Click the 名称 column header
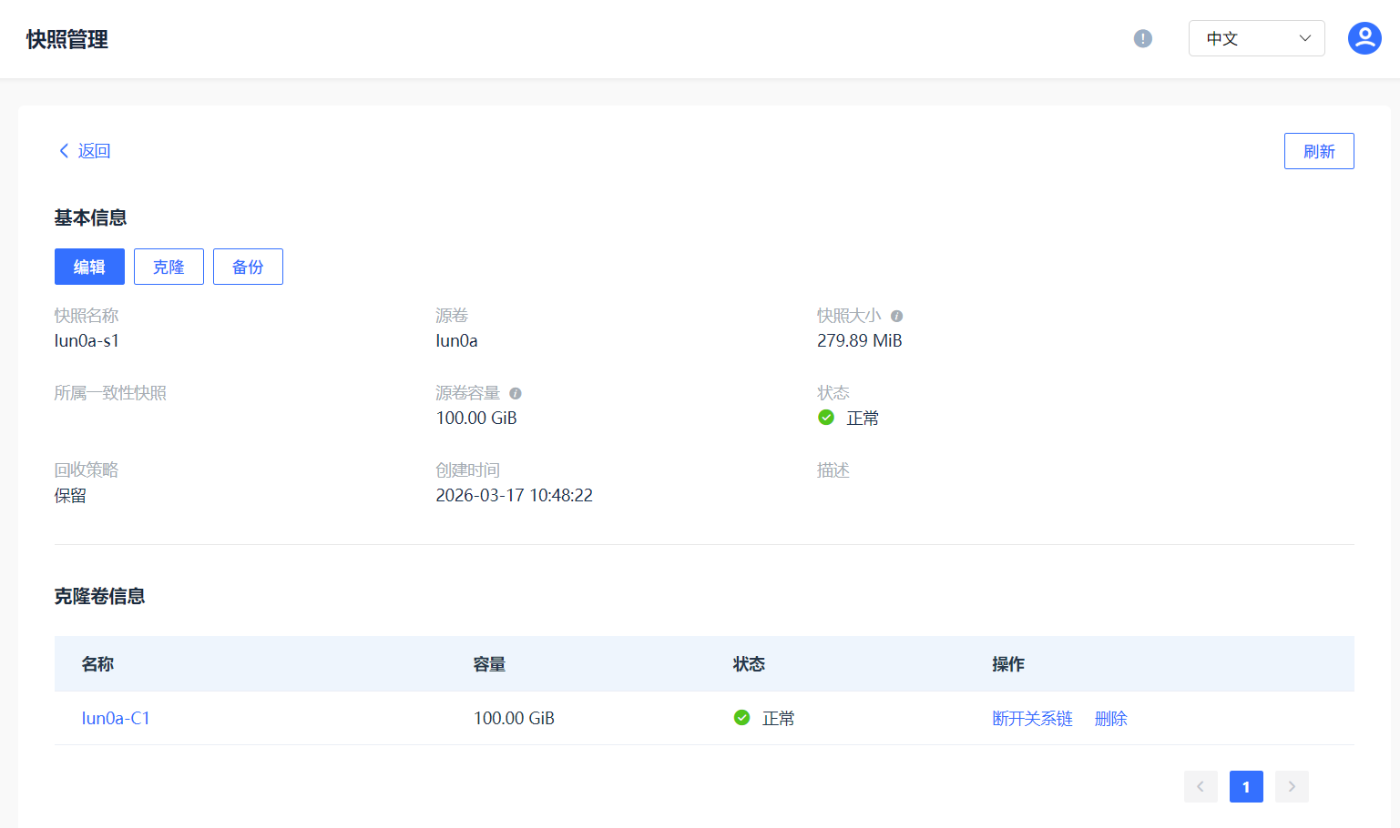The image size is (1400, 828). [97, 664]
